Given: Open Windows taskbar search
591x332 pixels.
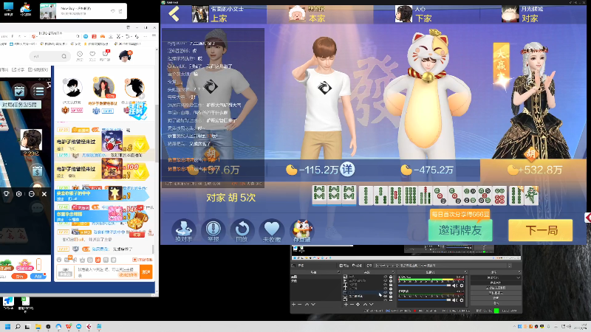Looking at the screenshot, I should pos(17,326).
